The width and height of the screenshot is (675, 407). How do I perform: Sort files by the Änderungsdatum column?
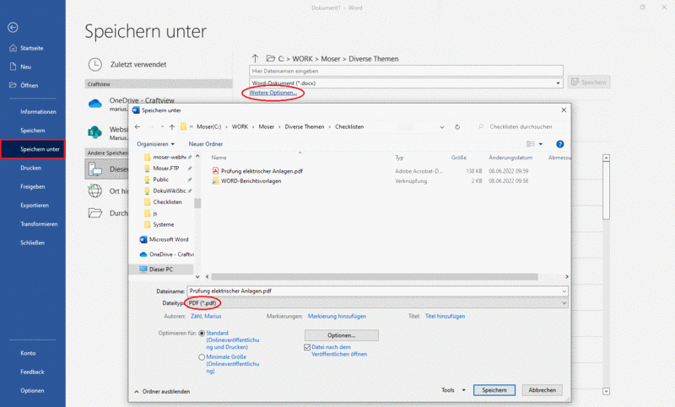pos(510,158)
